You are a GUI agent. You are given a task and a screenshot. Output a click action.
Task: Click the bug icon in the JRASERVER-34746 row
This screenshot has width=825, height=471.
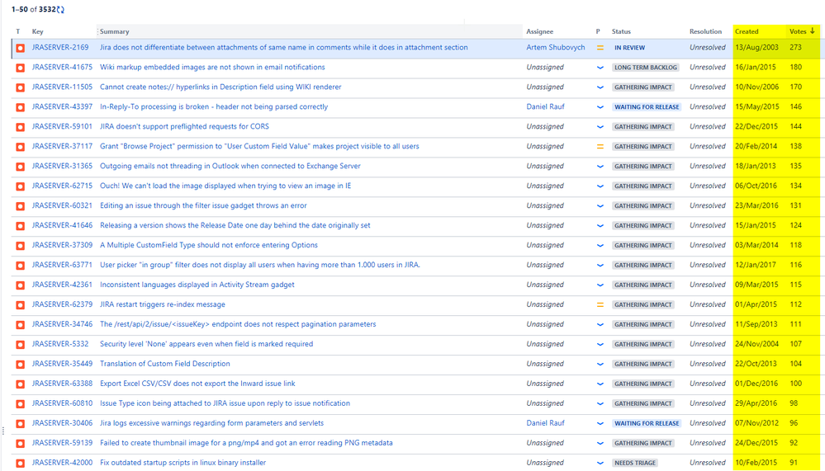20,325
